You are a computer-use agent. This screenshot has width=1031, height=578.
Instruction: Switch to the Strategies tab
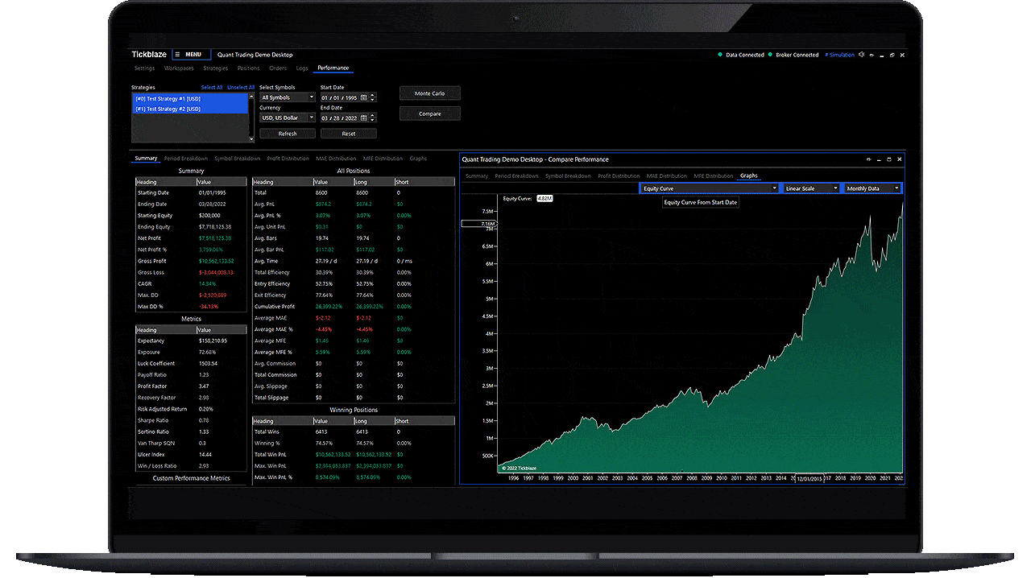click(x=215, y=68)
